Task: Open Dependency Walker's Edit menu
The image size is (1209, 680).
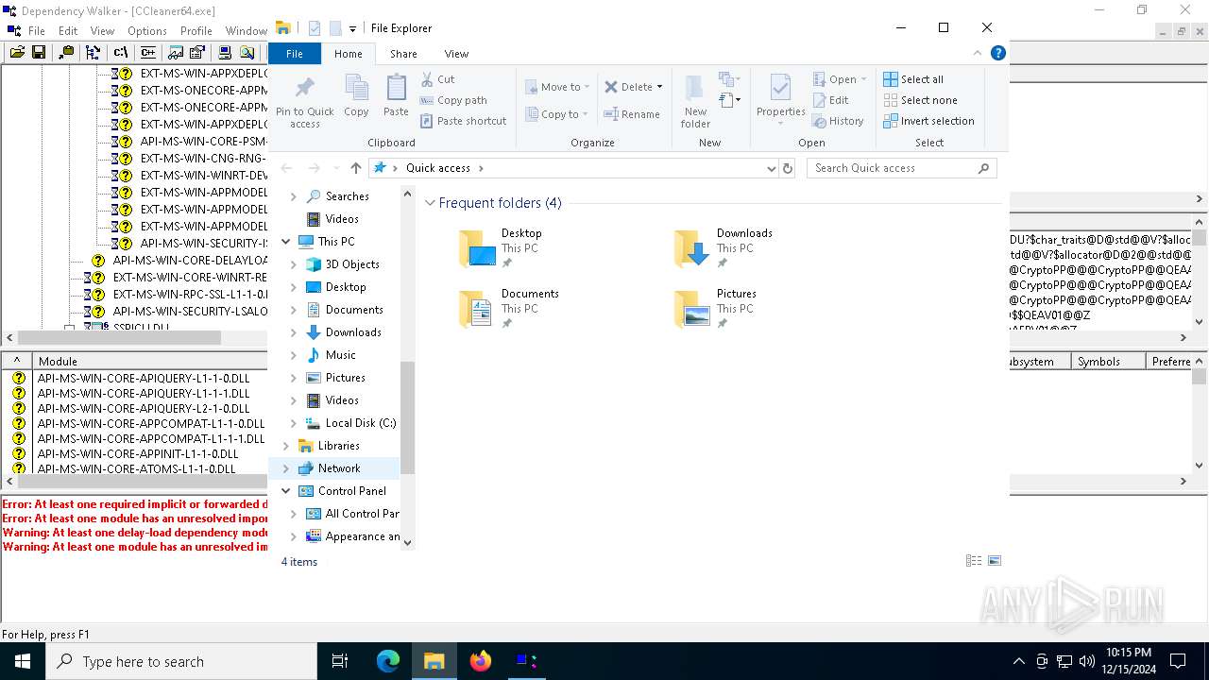Action: 68,30
